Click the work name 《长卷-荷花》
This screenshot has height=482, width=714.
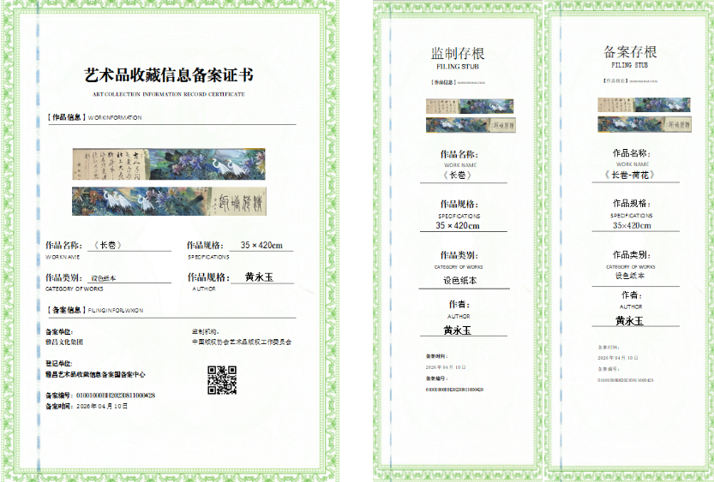(x=630, y=175)
